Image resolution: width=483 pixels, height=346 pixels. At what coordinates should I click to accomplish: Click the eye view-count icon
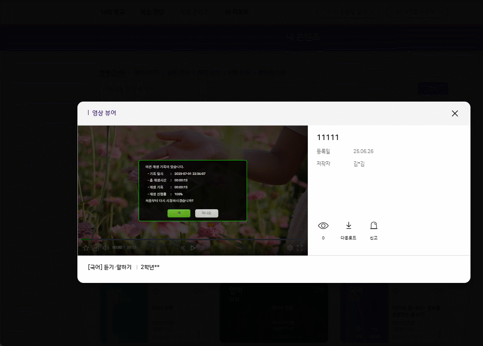[x=323, y=225]
